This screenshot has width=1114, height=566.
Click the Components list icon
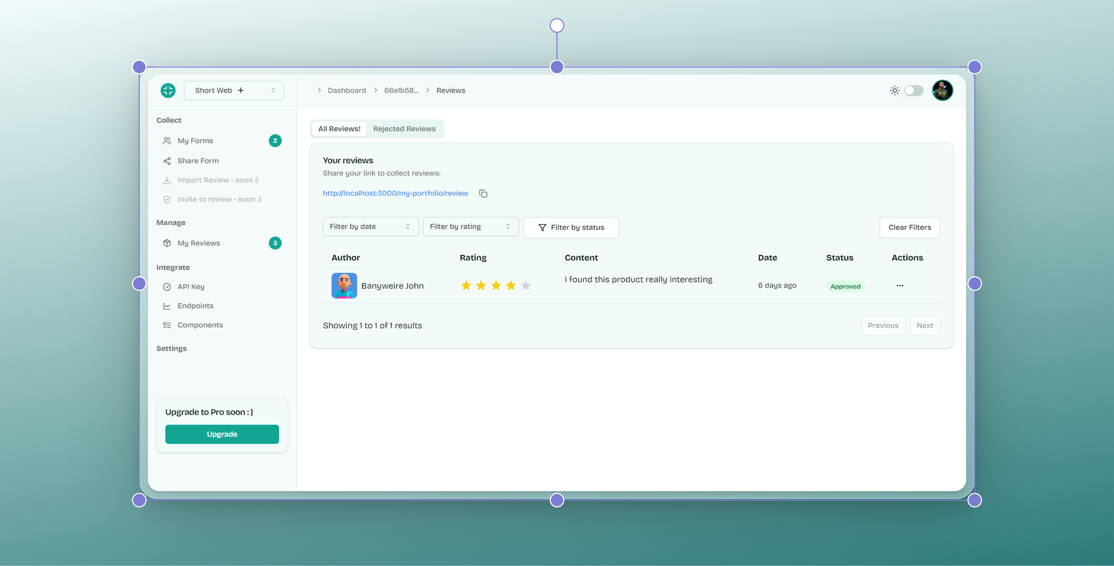[x=167, y=325]
